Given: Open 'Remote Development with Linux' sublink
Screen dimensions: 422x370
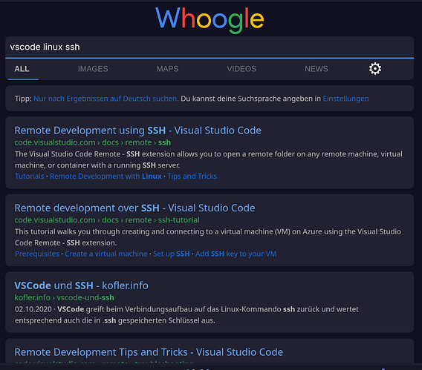Looking at the screenshot, I should [x=105, y=176].
